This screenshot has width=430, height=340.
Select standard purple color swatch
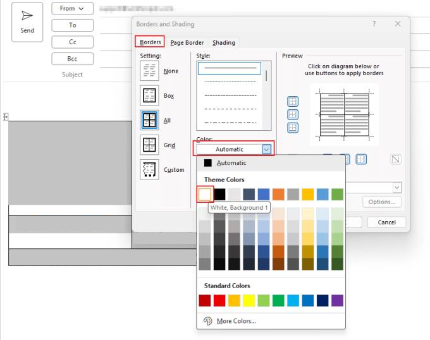tap(337, 301)
